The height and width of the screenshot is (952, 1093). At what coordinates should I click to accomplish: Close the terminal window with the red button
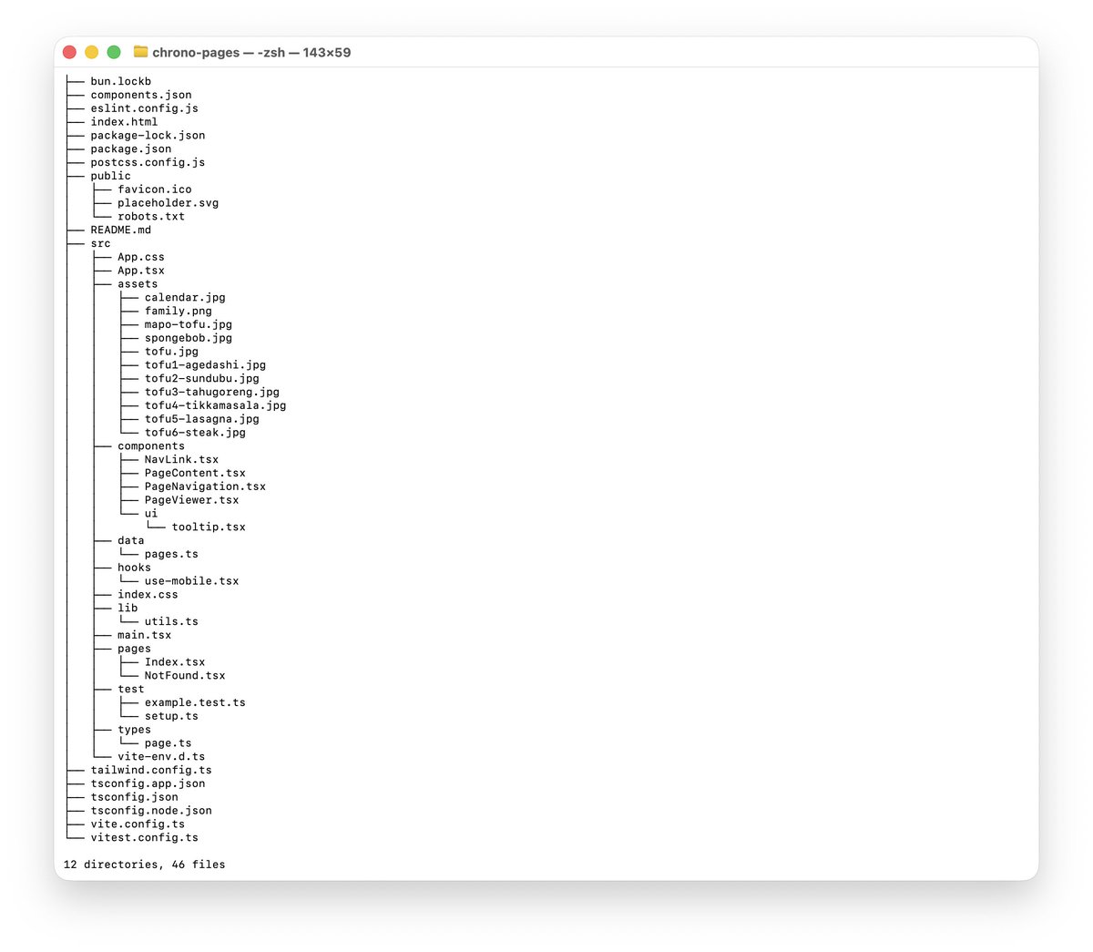click(x=69, y=52)
